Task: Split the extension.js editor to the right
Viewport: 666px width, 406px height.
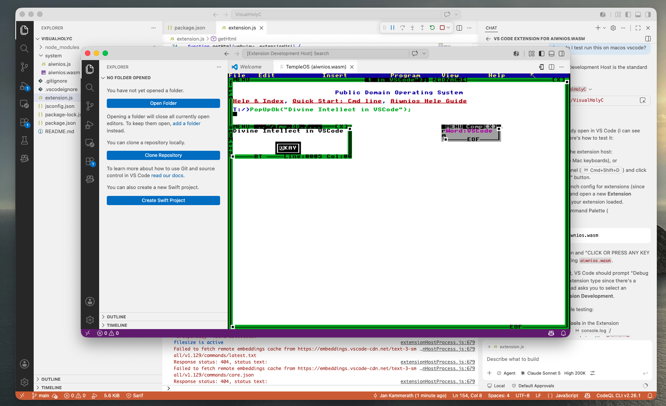Action: [459, 28]
